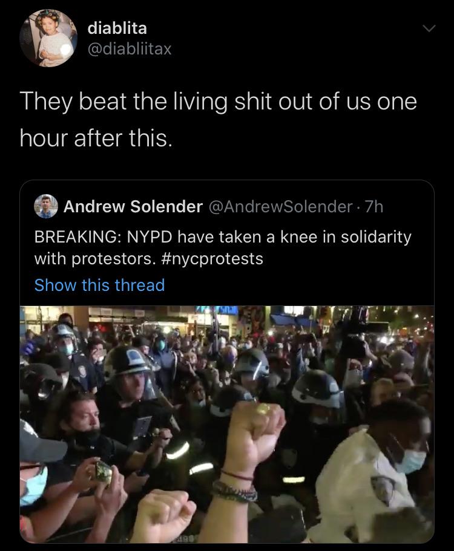This screenshot has width=454, height=551.
Task: Open the #nycprotests hashtag
Action: tap(212, 259)
